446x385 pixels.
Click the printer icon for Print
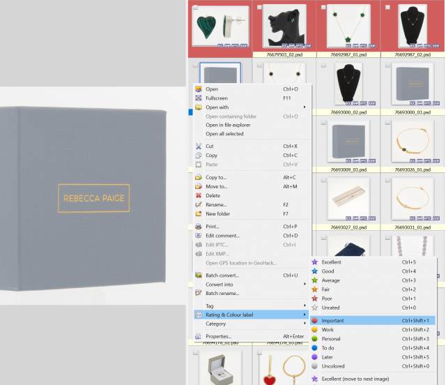[199, 227]
